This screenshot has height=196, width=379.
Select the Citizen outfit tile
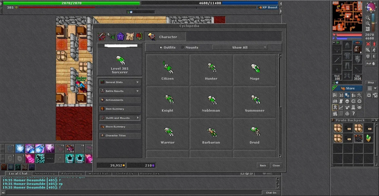click(x=168, y=70)
